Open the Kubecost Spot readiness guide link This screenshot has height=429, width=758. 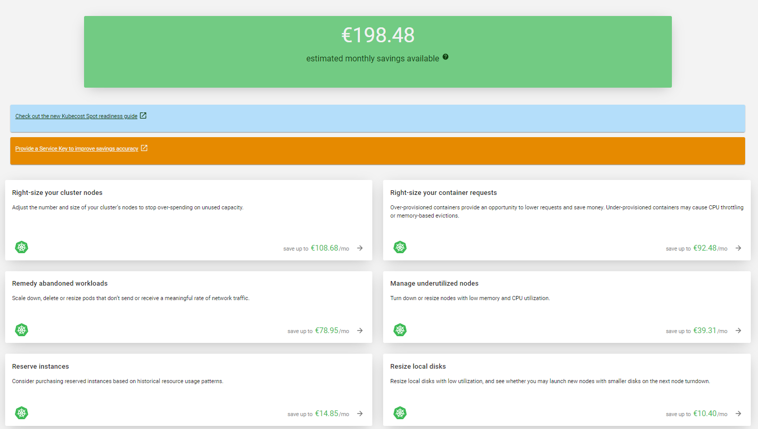76,117
